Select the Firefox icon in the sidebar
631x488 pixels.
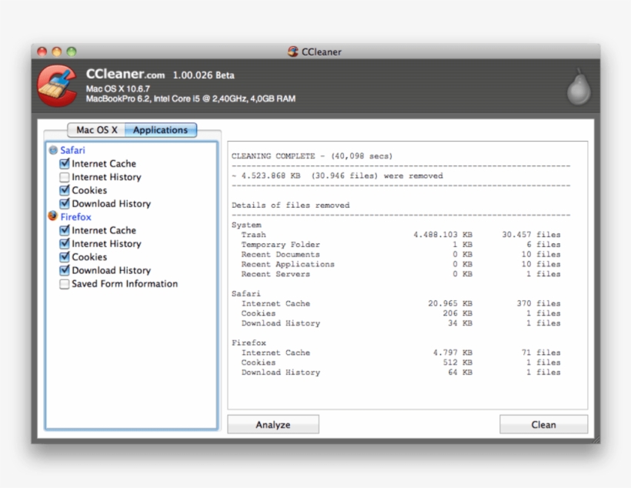click(52, 217)
